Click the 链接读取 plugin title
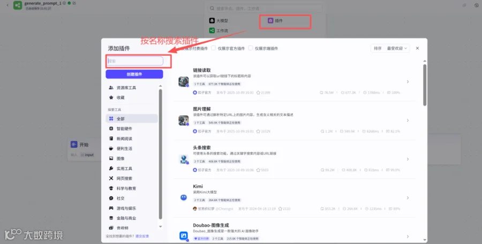This screenshot has height=244, width=482. pos(202,71)
